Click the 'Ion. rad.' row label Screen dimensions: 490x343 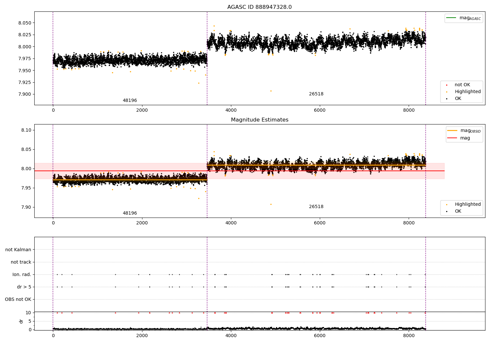[x=22, y=275]
